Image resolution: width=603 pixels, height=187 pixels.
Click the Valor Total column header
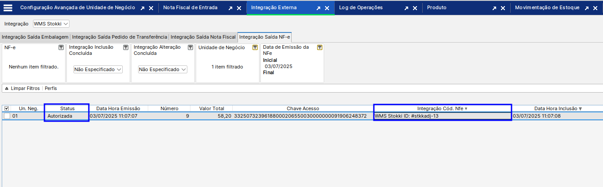click(212, 108)
